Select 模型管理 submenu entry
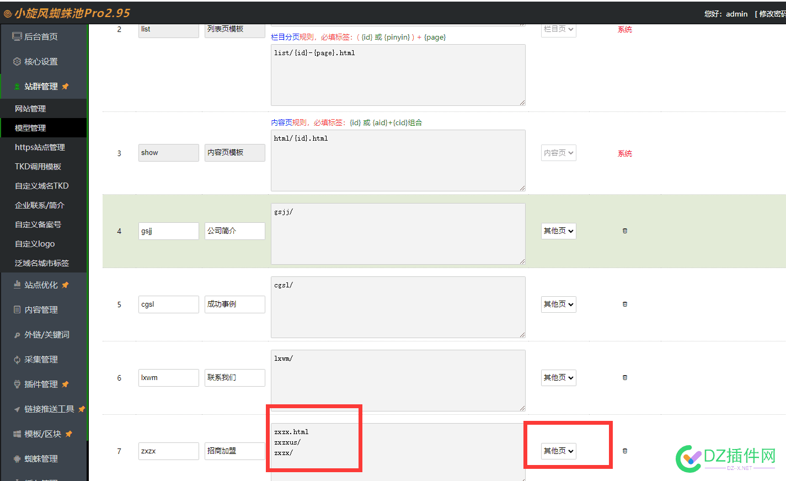786x481 pixels. point(30,128)
